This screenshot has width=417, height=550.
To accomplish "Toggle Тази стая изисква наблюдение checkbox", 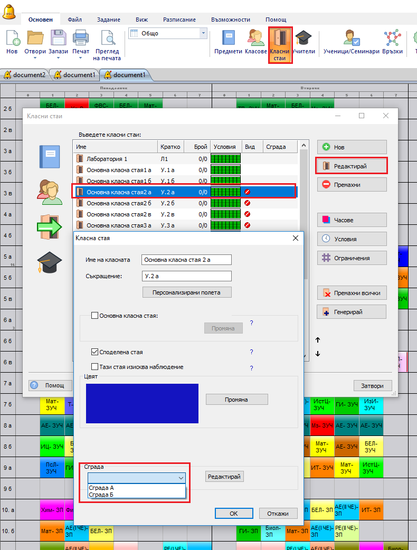I will click(x=95, y=367).
